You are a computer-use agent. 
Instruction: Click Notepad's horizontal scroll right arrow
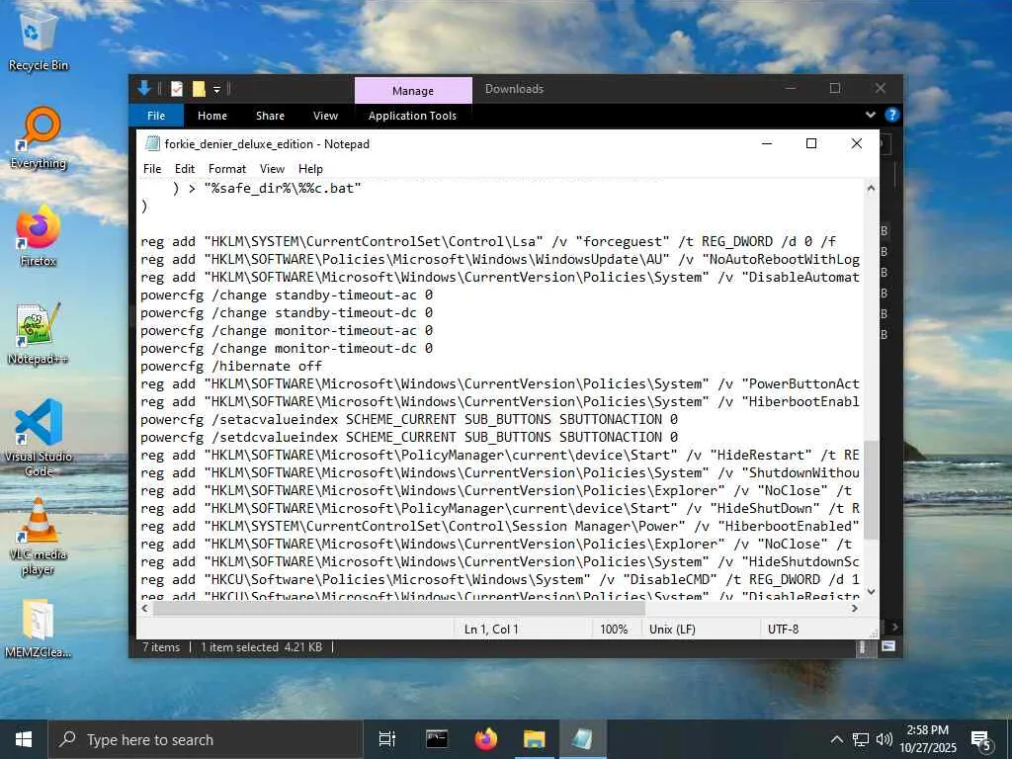[855, 608]
